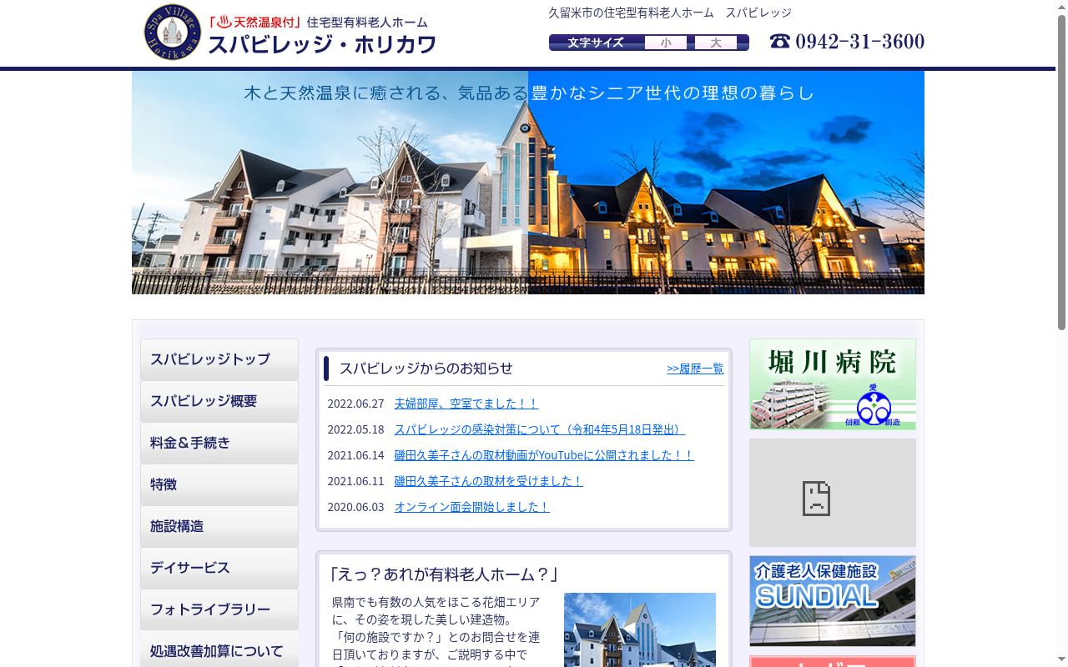Click the broken image placeholder banner
Viewport: 1068px width, 667px height.
click(833, 493)
